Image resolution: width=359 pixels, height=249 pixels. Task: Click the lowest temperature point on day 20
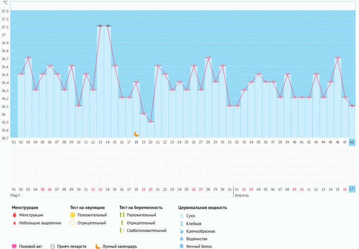pos(151,122)
